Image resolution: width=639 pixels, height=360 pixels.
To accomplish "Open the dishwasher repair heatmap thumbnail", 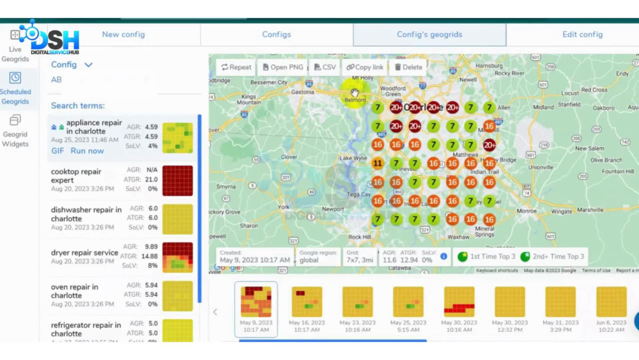I will (x=178, y=219).
